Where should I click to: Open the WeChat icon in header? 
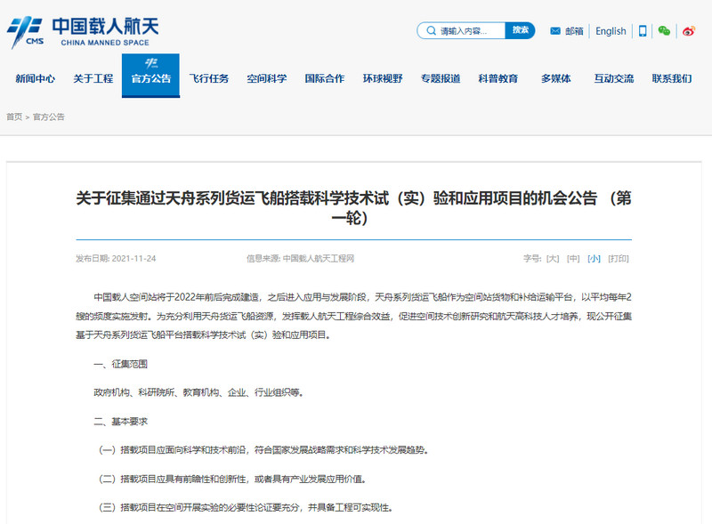(664, 31)
